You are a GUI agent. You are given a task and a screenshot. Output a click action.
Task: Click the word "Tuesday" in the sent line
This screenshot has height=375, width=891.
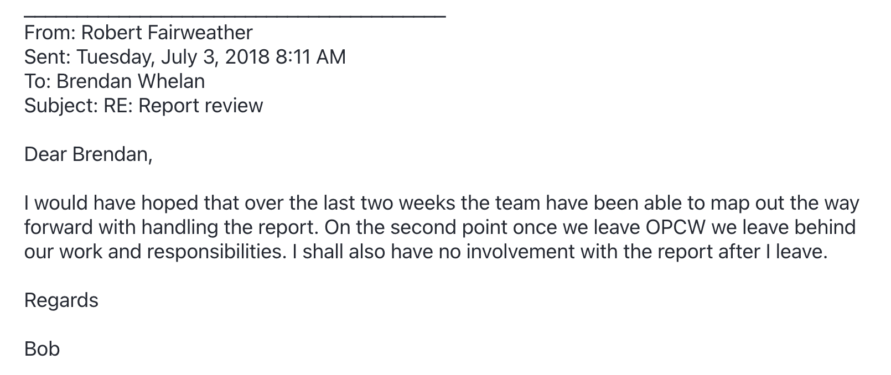(115, 57)
